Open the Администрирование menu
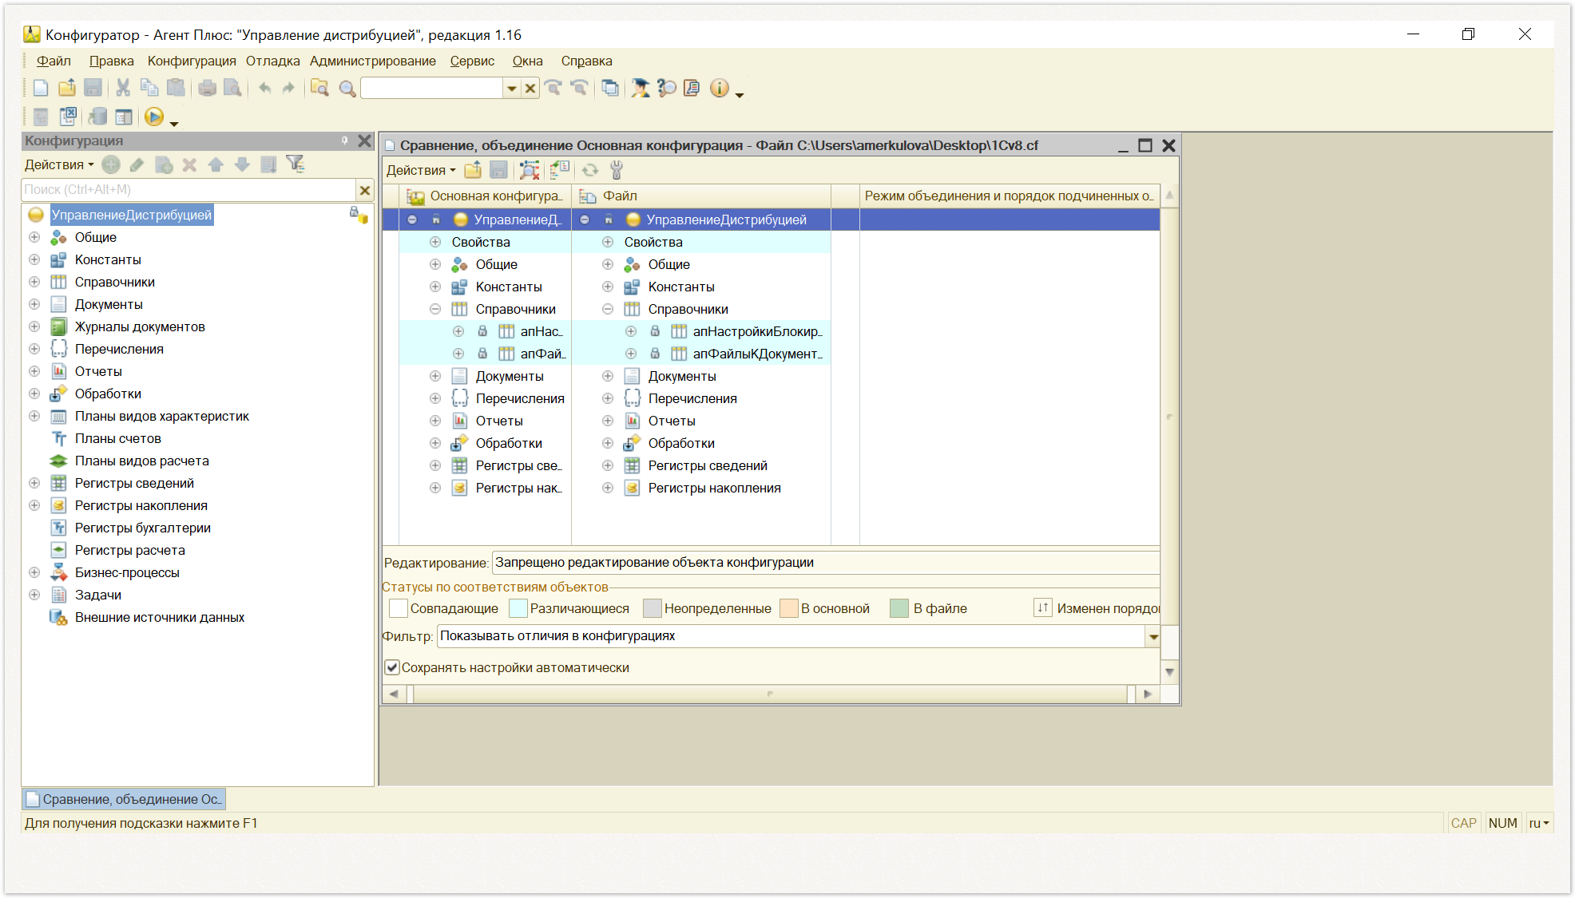Screen dimensions: 1575x898 click(373, 61)
